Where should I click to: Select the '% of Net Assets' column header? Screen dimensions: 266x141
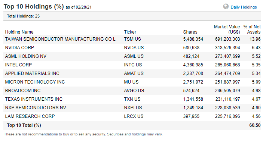[252, 29]
